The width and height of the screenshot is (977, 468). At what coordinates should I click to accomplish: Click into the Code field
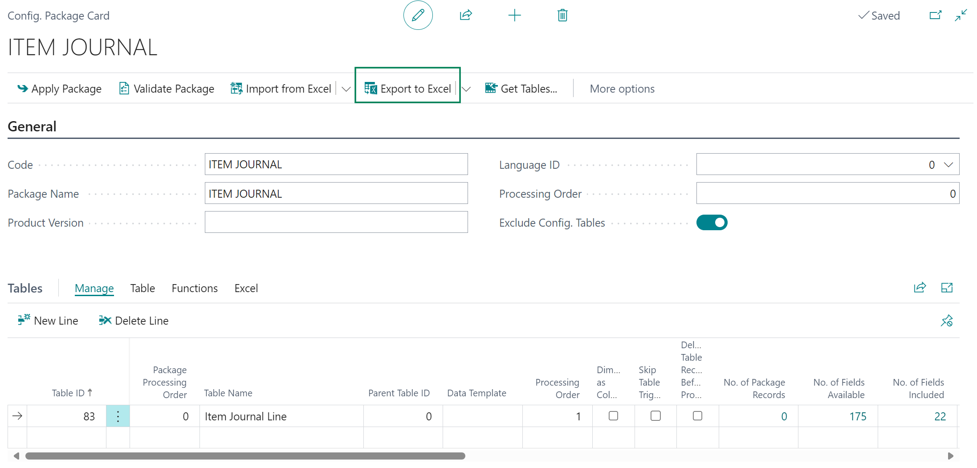click(x=336, y=164)
